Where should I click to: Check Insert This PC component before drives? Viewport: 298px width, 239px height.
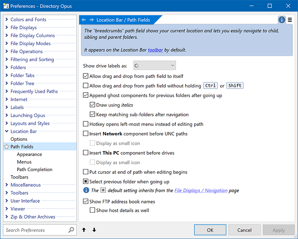coord(86,153)
